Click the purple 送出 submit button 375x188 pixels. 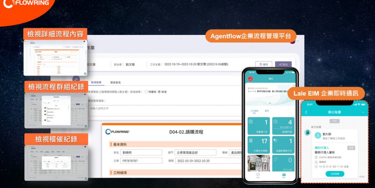point(283,64)
